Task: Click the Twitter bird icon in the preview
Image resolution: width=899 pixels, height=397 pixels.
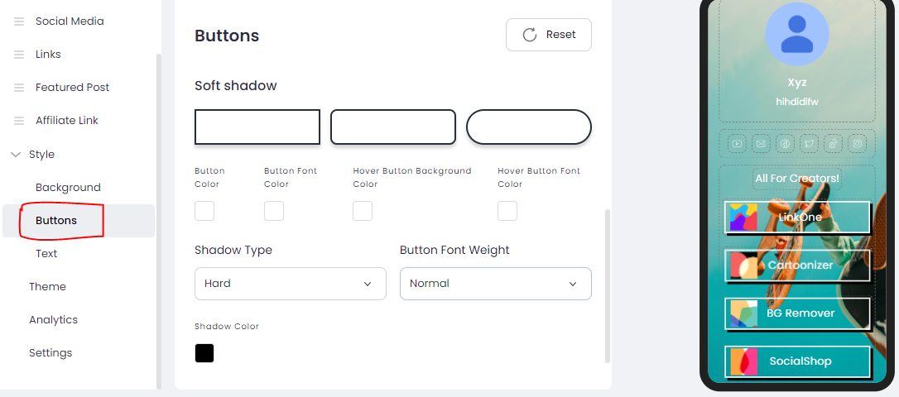Action: pos(810,144)
